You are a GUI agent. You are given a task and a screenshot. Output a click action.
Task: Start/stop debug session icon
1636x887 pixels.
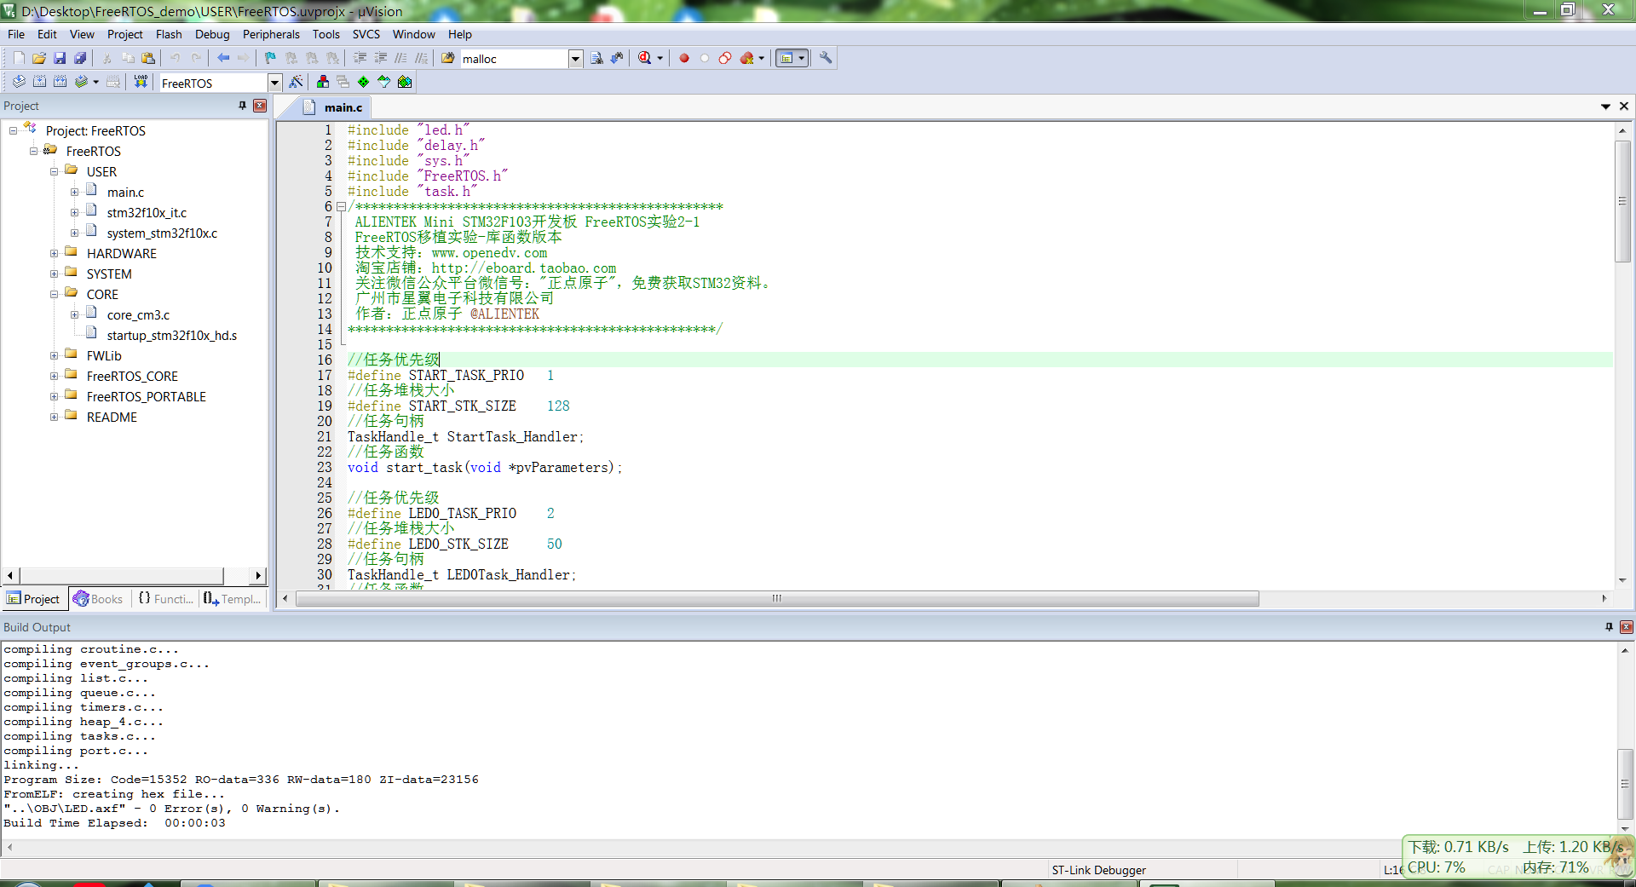[x=644, y=58]
